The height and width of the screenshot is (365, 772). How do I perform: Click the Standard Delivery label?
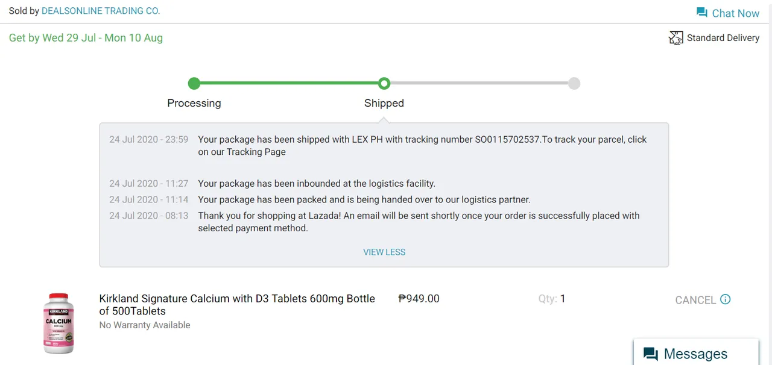723,37
